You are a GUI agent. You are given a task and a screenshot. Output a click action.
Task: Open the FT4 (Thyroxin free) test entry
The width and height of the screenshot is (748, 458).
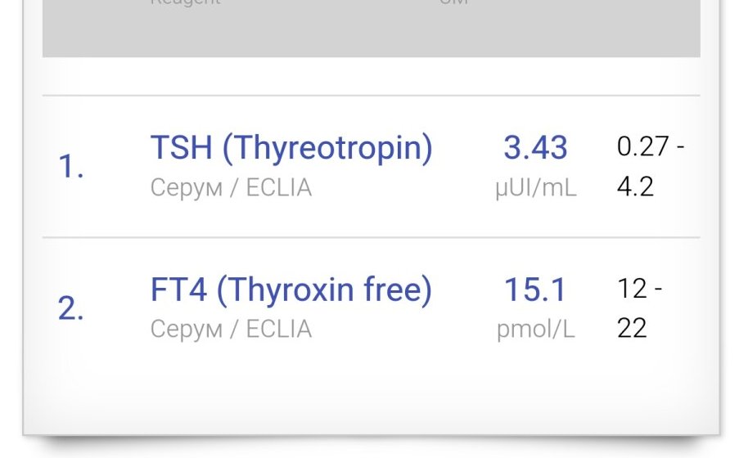coord(291,290)
